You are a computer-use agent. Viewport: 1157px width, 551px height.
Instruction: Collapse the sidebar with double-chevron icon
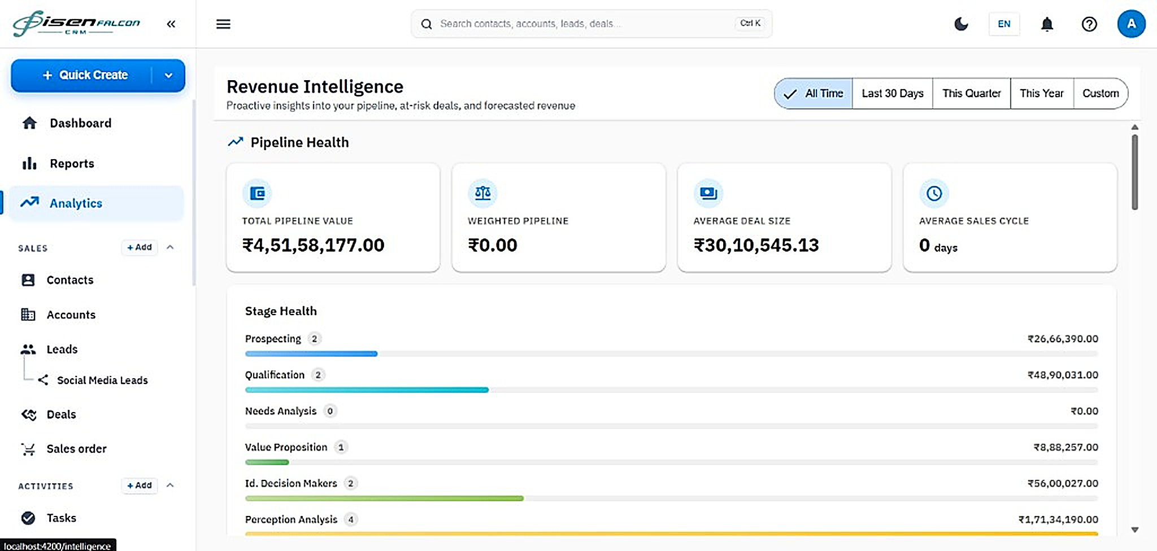click(171, 24)
